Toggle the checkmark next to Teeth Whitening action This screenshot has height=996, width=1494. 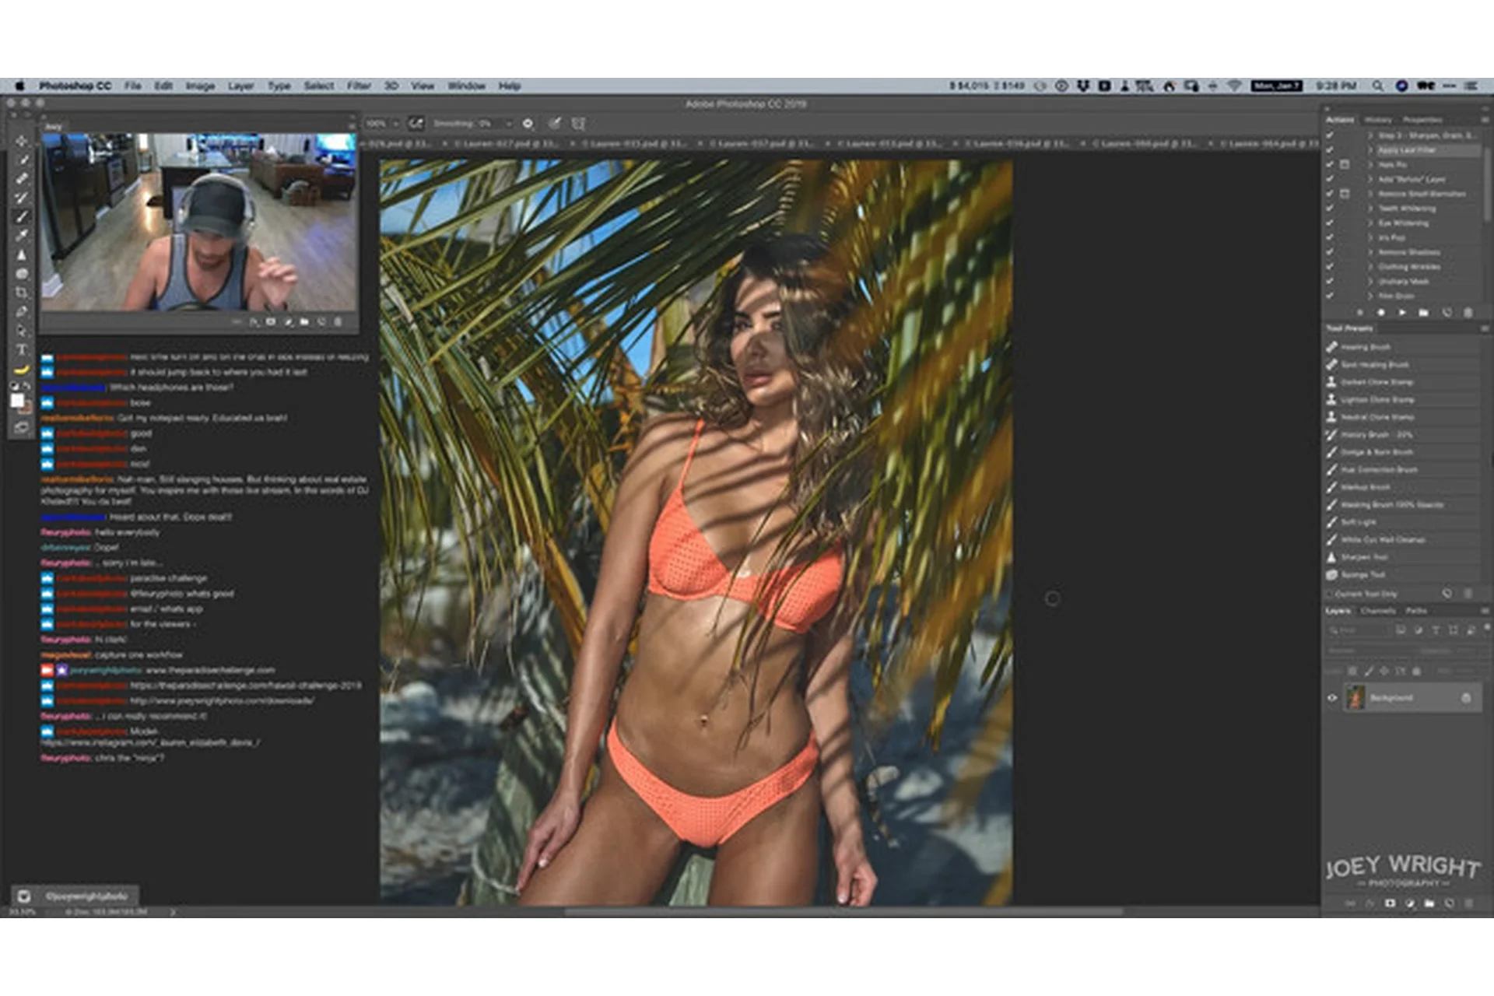pyautogui.click(x=1330, y=209)
